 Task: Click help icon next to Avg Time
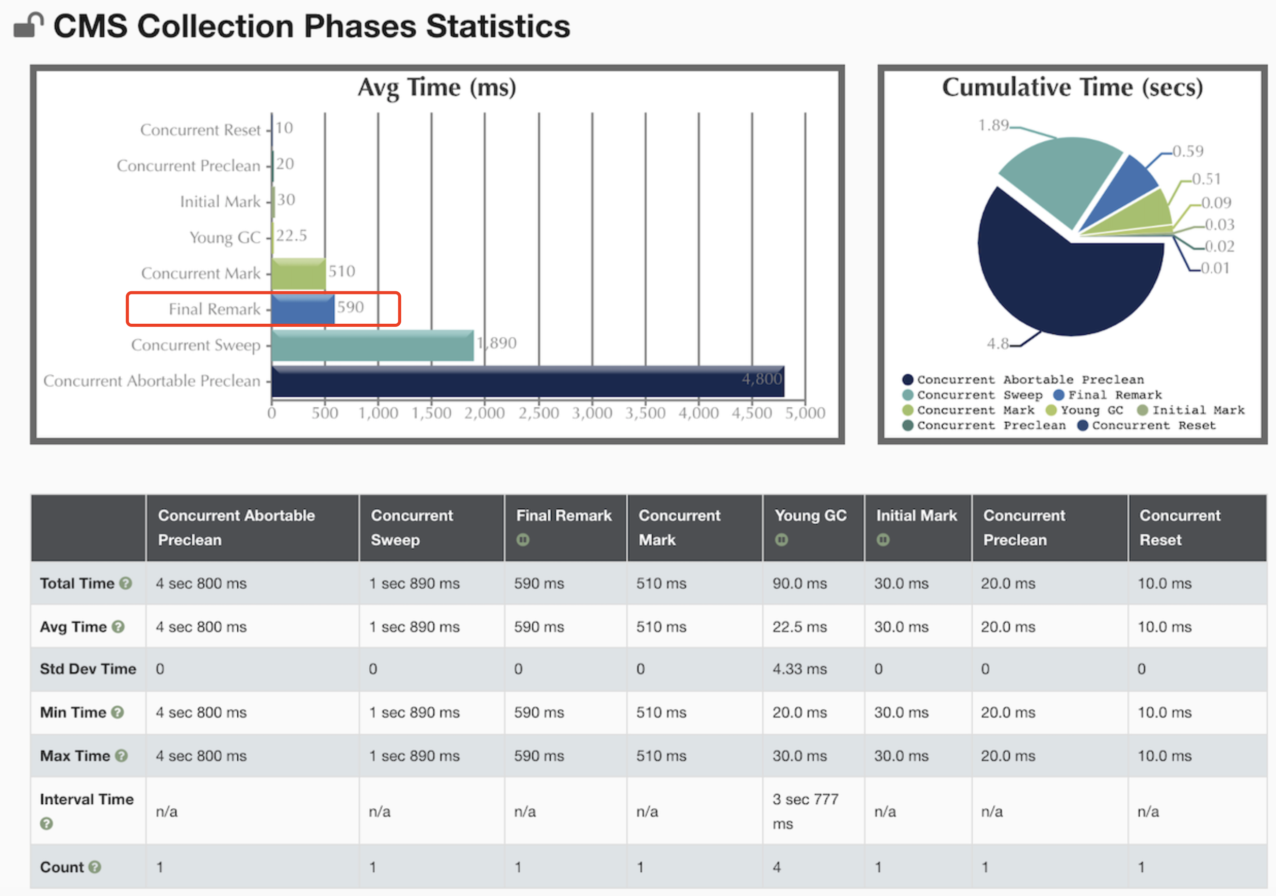[118, 626]
